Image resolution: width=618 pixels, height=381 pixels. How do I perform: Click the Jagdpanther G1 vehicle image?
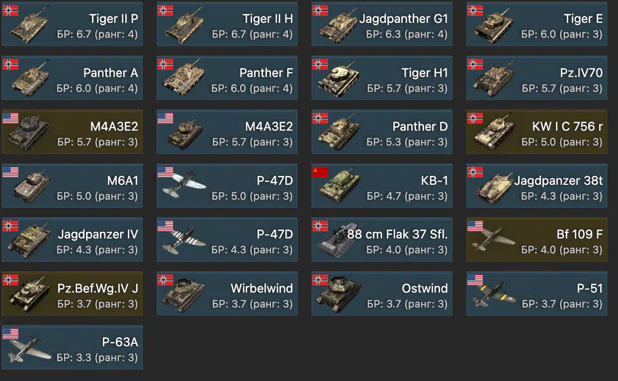339,26
